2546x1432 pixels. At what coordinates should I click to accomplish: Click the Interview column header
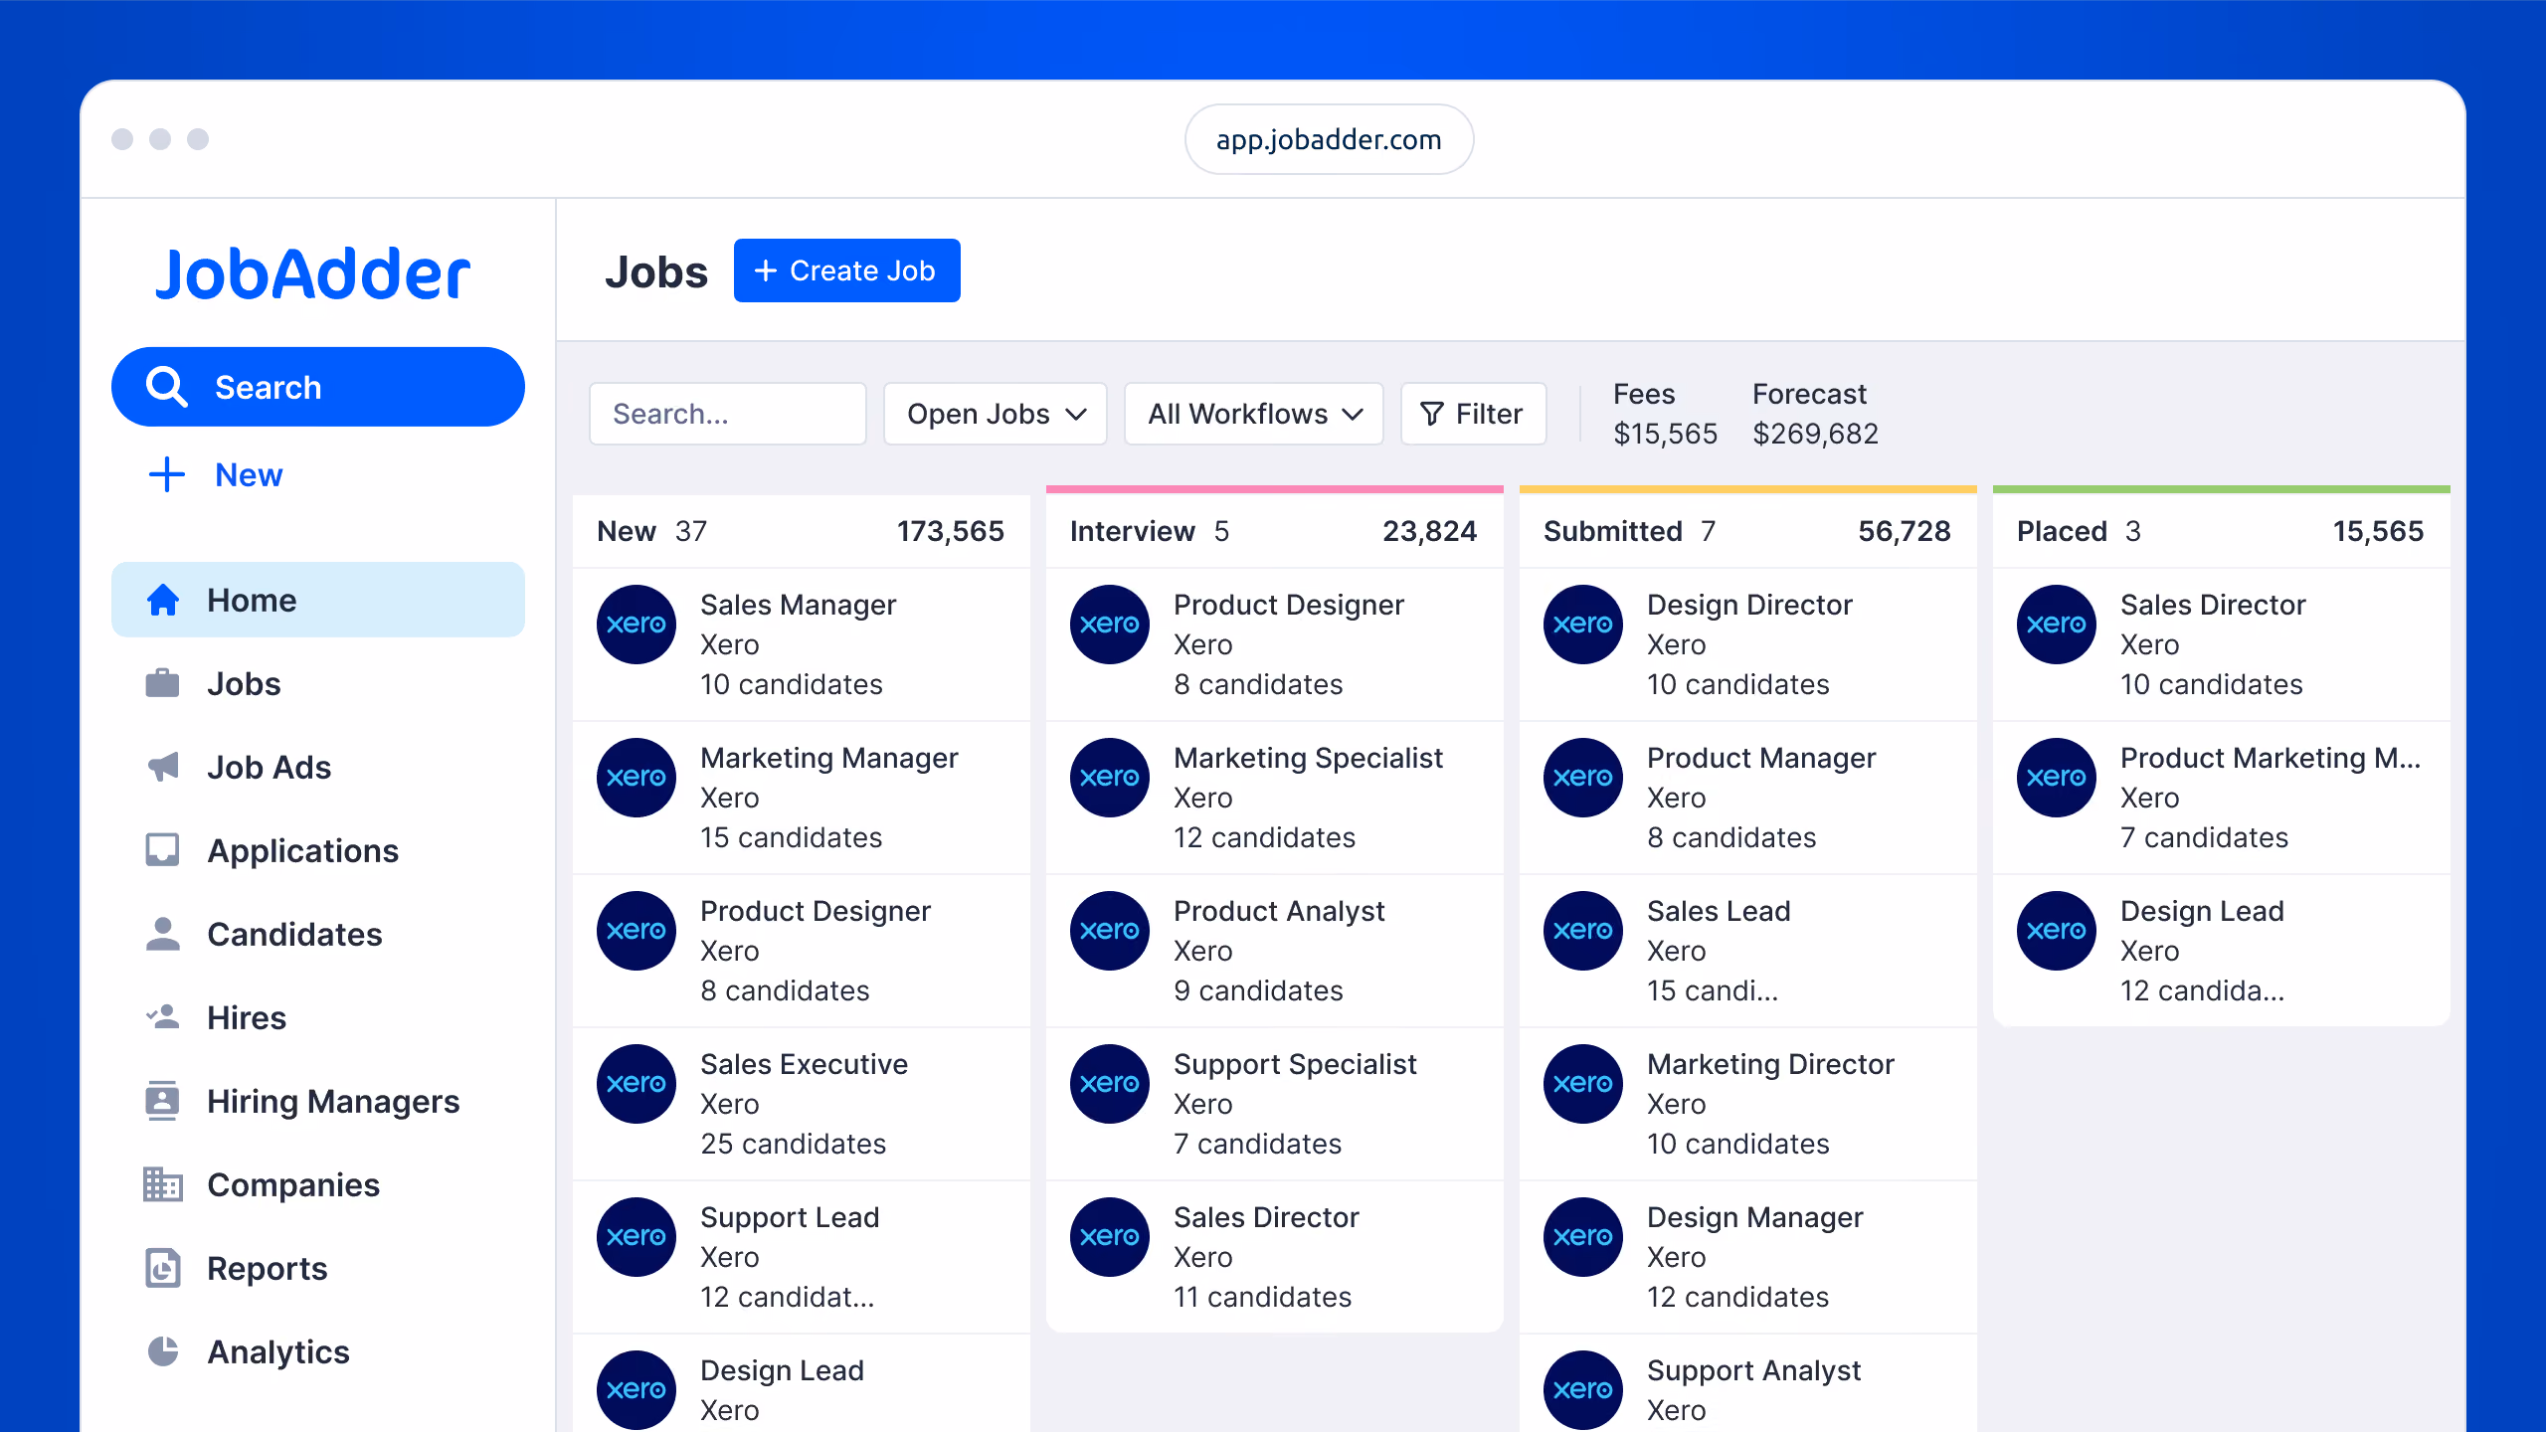coord(1275,531)
